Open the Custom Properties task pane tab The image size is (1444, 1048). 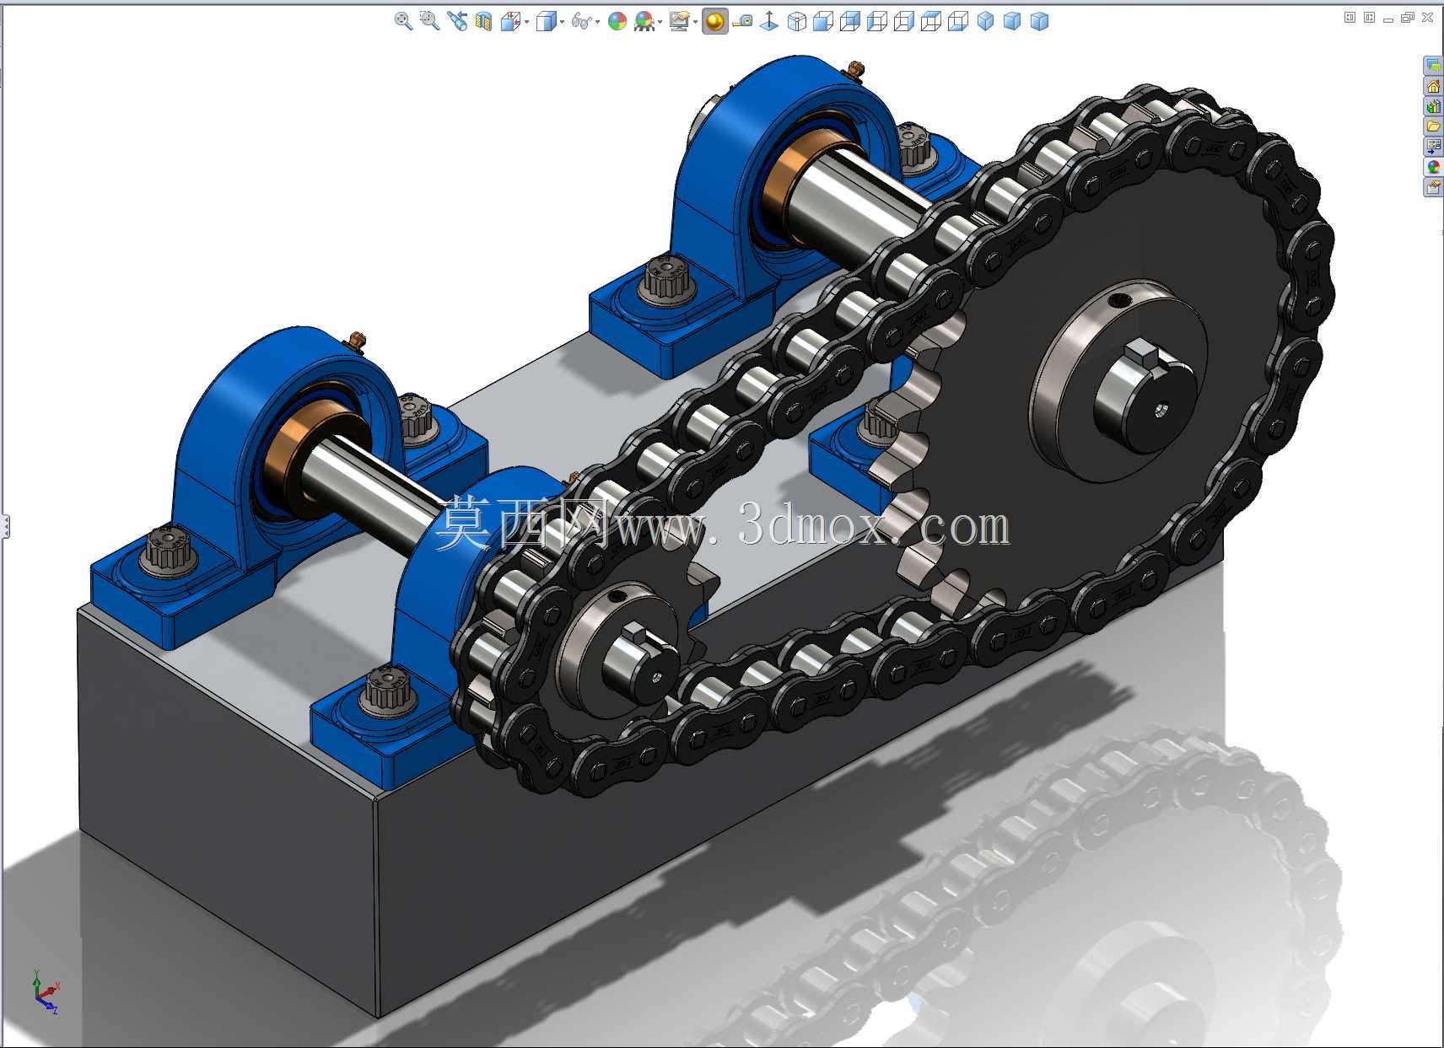1433,187
